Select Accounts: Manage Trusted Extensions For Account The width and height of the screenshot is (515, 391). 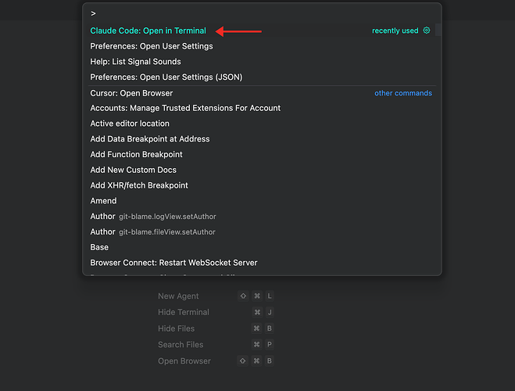pos(262,108)
